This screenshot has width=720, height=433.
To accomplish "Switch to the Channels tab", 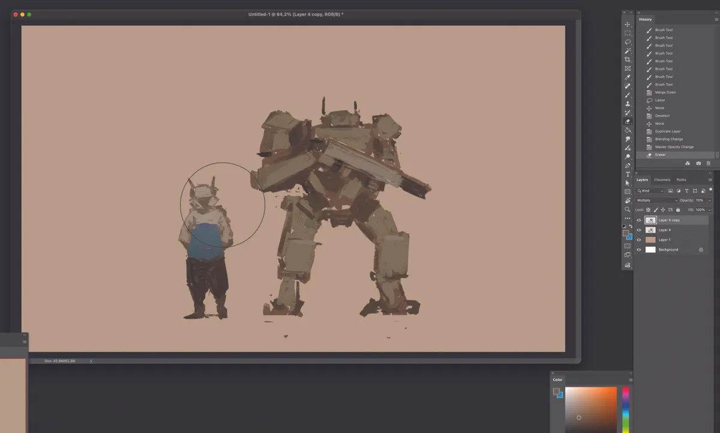I will click(x=662, y=180).
